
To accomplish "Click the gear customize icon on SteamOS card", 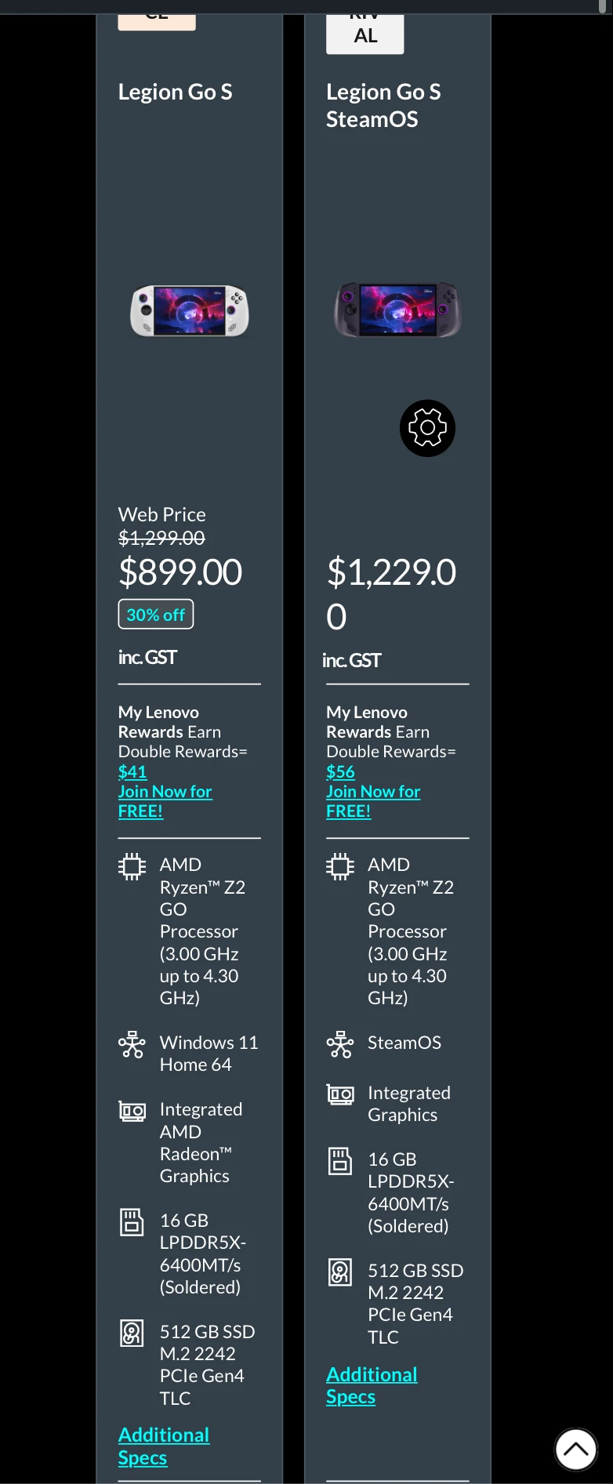I will pos(427,428).
